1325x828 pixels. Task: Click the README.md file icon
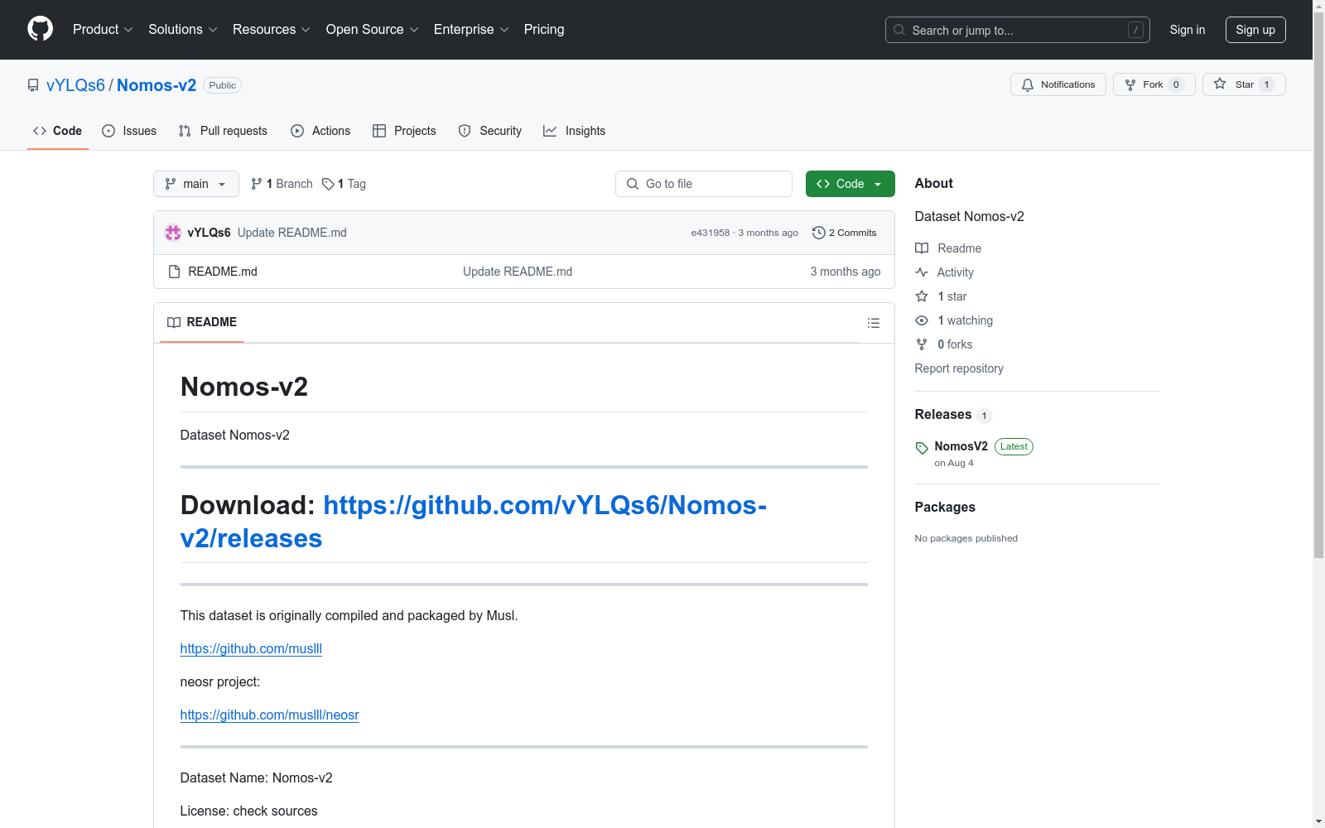(x=174, y=272)
